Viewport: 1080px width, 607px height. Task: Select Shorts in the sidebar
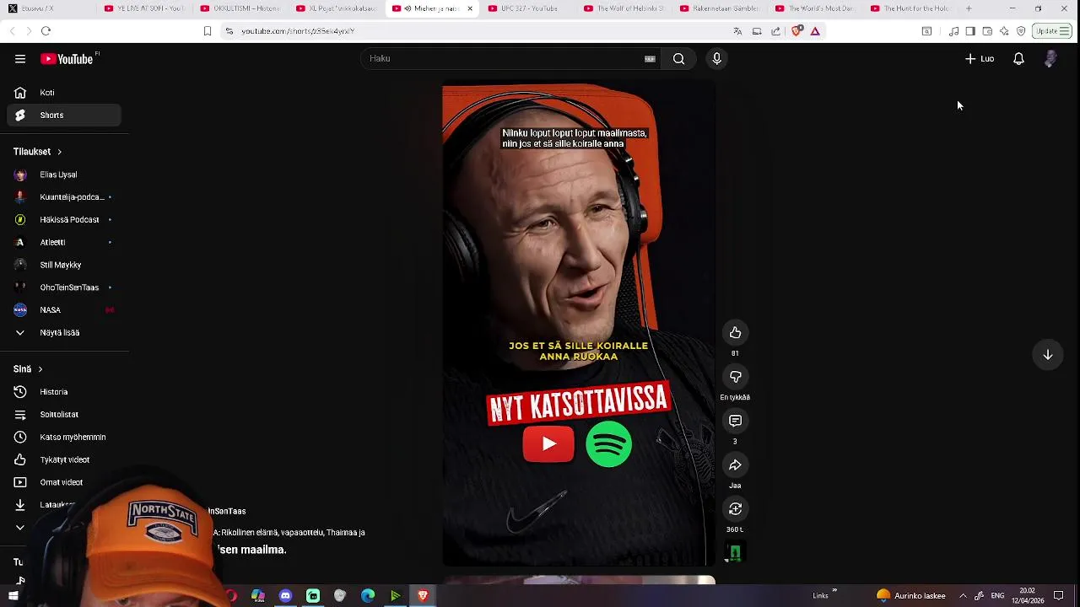click(x=64, y=115)
